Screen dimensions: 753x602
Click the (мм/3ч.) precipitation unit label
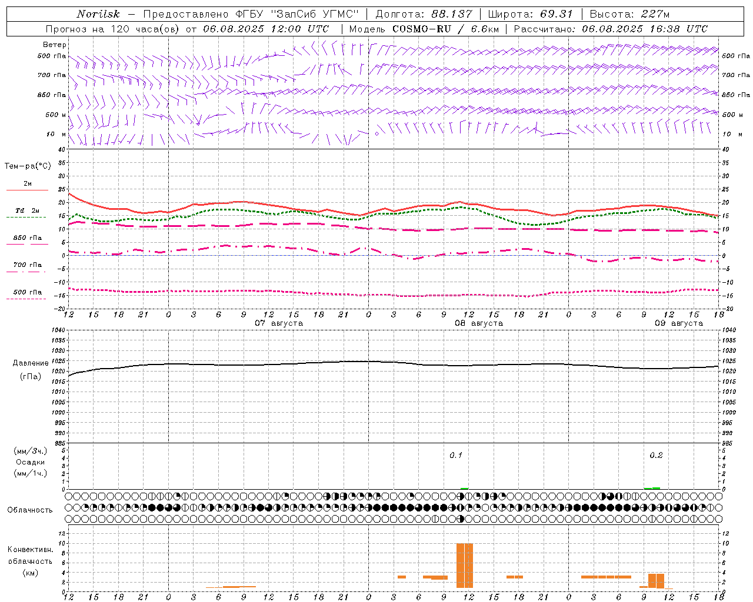[31, 451]
